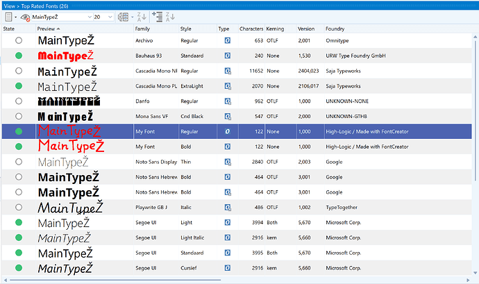Toggle the green state dot for My Font Bold

pos(19,147)
